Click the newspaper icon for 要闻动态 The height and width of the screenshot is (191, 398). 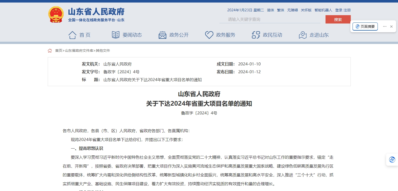coord(116,35)
